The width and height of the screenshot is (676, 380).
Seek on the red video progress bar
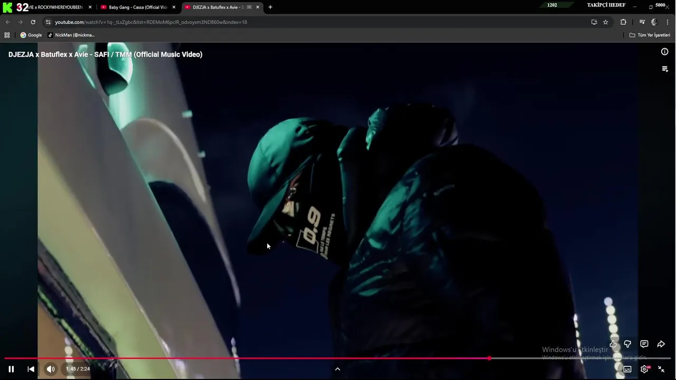[x=337, y=358]
